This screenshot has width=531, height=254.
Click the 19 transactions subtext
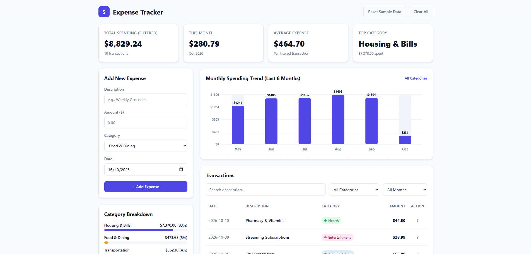[x=116, y=53]
